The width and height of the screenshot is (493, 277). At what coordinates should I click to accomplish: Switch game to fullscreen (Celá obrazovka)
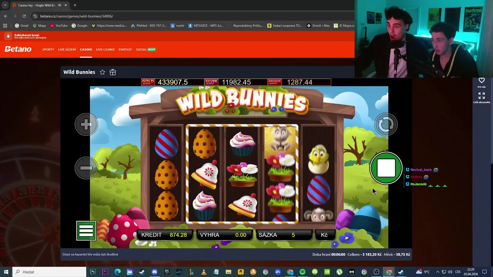click(x=481, y=96)
